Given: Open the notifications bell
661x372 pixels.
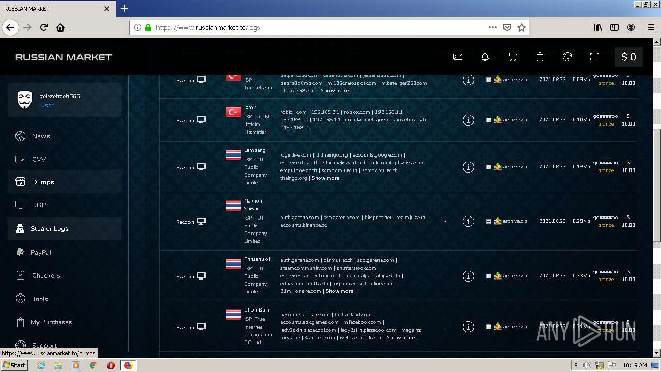Looking at the screenshot, I should point(485,57).
